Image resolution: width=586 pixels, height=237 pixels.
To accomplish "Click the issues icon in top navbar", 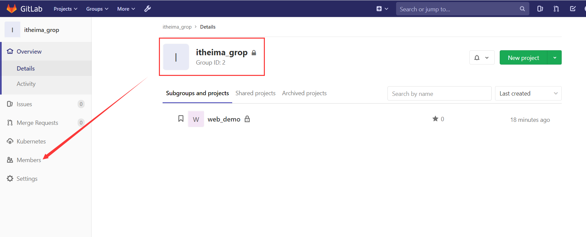I will click(x=540, y=9).
